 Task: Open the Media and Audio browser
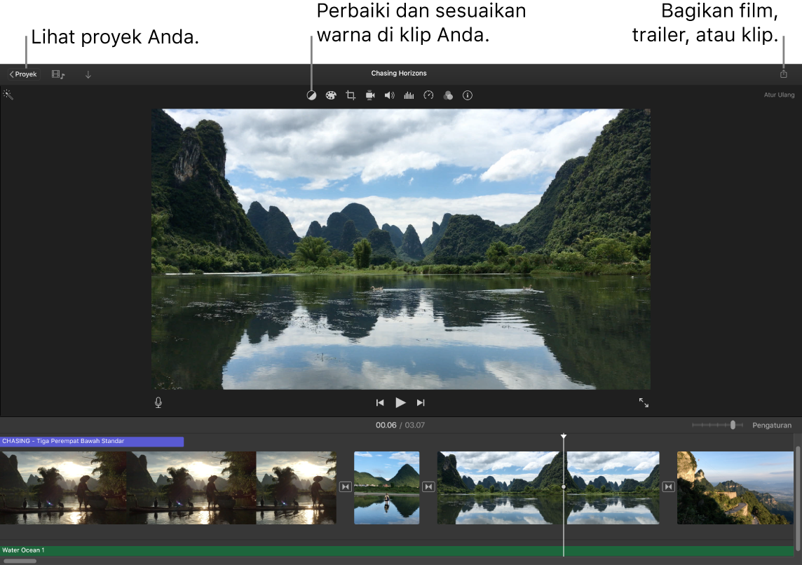tap(57, 74)
